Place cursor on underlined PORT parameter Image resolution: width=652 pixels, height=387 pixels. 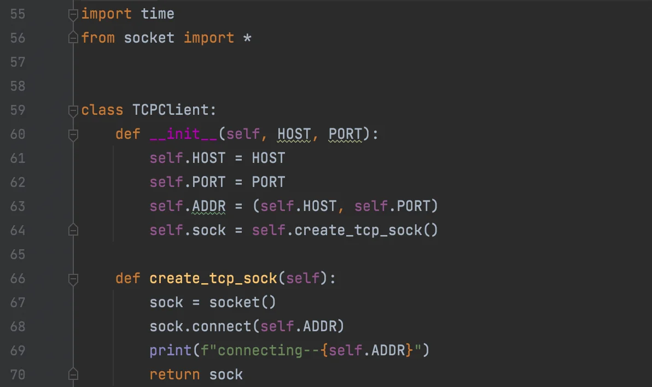tap(345, 134)
